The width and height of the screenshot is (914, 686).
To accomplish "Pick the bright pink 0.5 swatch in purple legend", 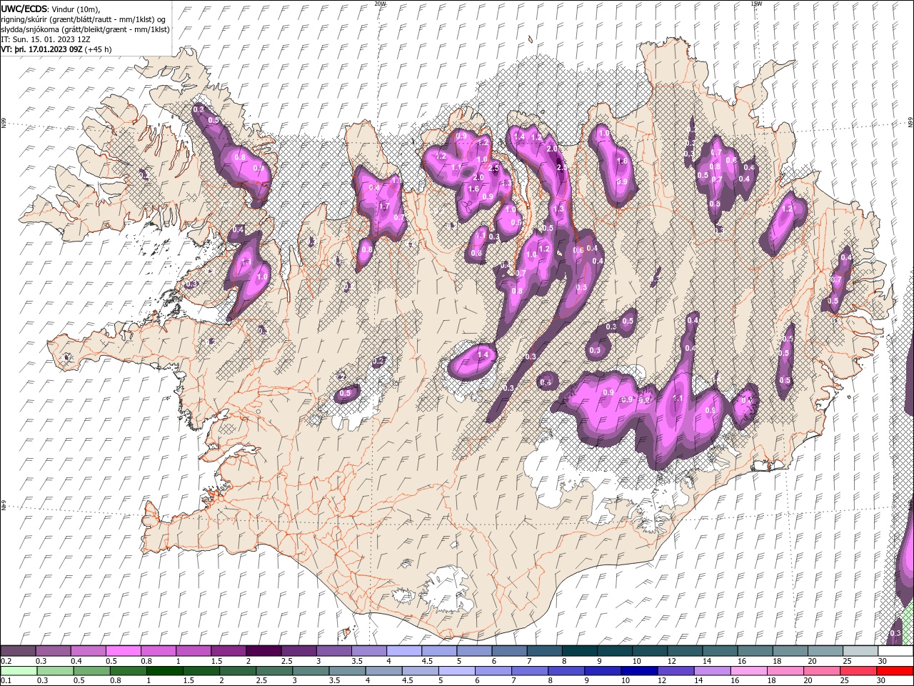I will 123,651.
